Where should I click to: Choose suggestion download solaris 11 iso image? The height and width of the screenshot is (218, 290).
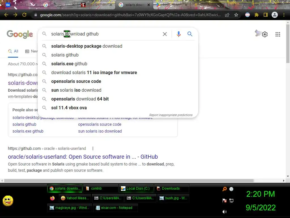tap(118, 72)
